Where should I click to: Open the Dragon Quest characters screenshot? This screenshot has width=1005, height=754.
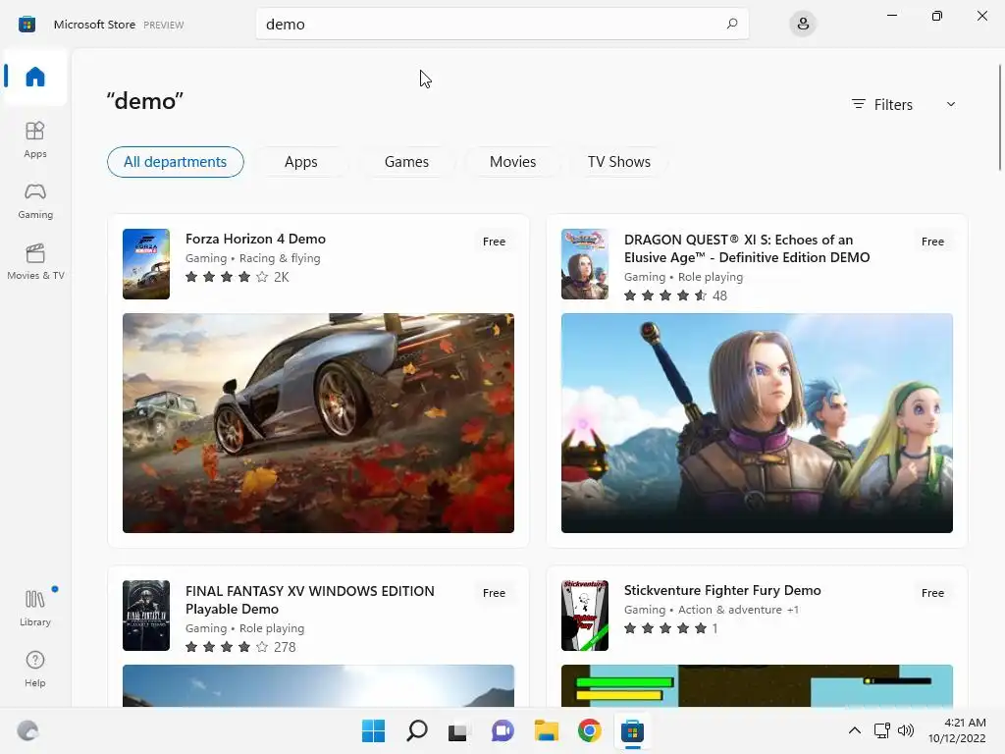pos(757,422)
